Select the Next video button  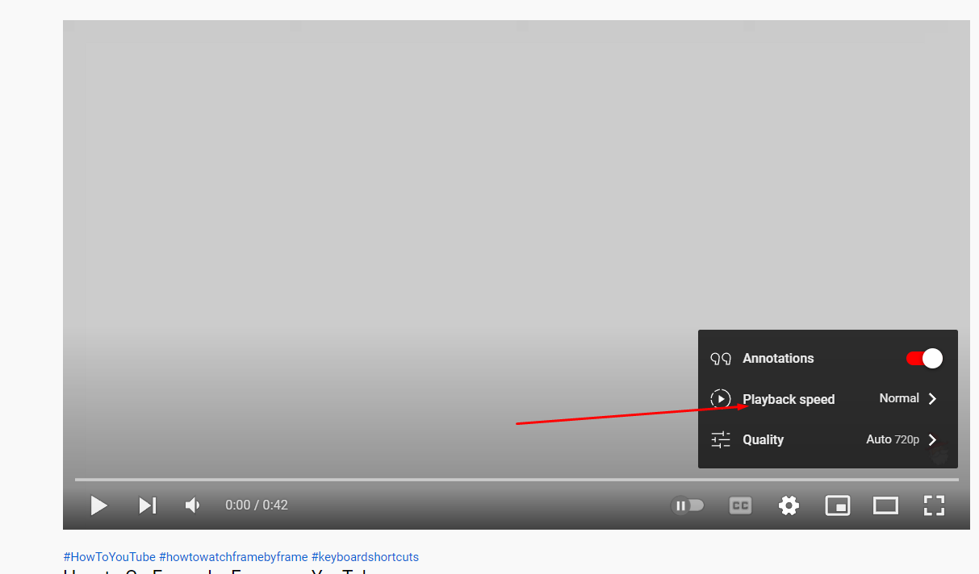click(147, 505)
